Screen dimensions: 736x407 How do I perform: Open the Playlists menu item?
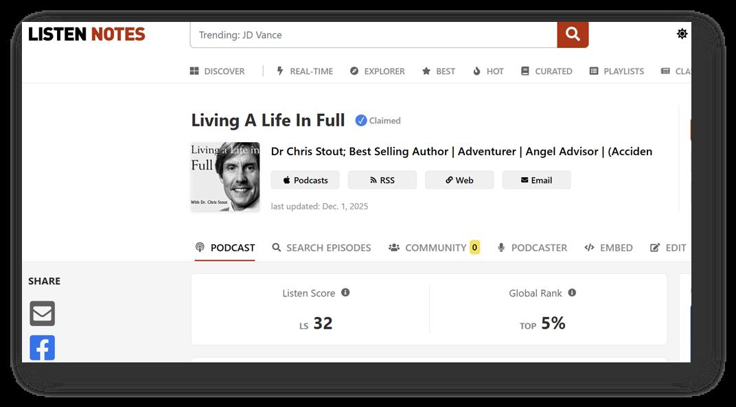[617, 71]
